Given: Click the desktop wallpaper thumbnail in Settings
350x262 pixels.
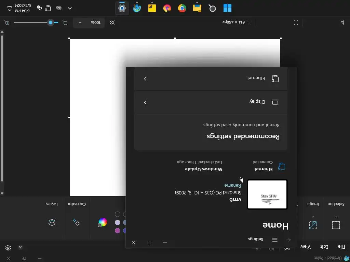Looking at the screenshot, I should point(267,194).
